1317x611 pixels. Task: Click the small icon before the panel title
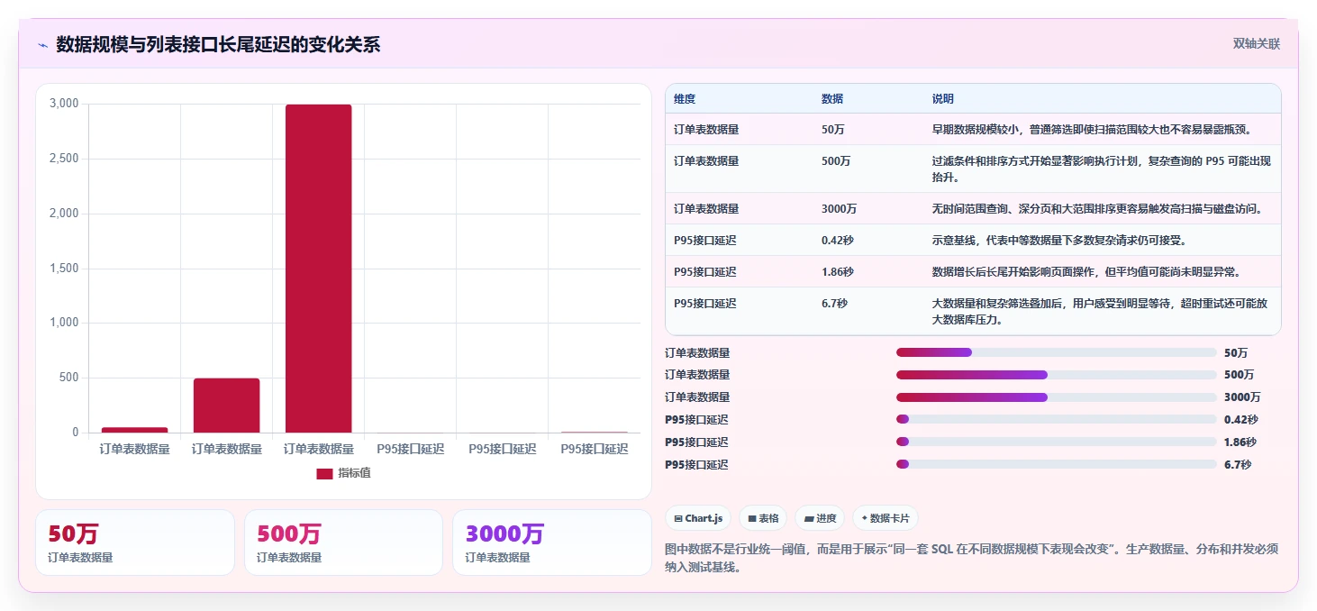click(x=42, y=45)
